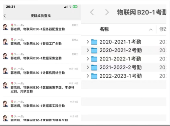Expand the 2022-2023-1考勤 folder chevron
The width and height of the screenshot is (170, 126).
click(88, 76)
